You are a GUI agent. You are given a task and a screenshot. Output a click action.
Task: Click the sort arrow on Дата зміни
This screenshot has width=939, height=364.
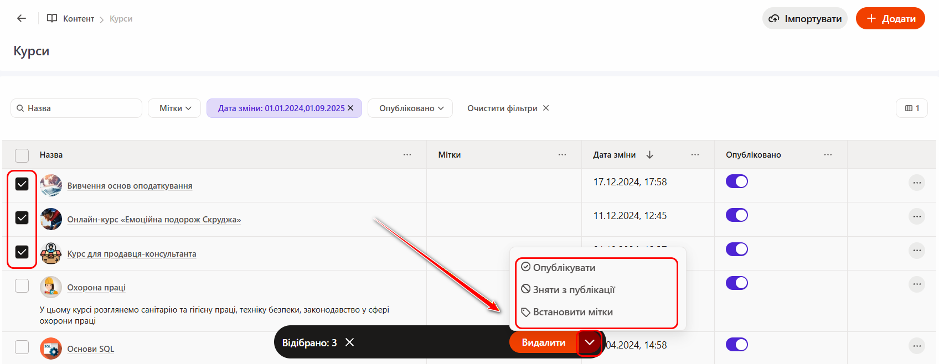click(650, 155)
